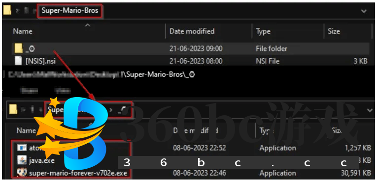Image resolution: width=376 pixels, height=180 pixels.
Task: Select Super-Mario-Bros in upper address bar
Action: [70, 10]
